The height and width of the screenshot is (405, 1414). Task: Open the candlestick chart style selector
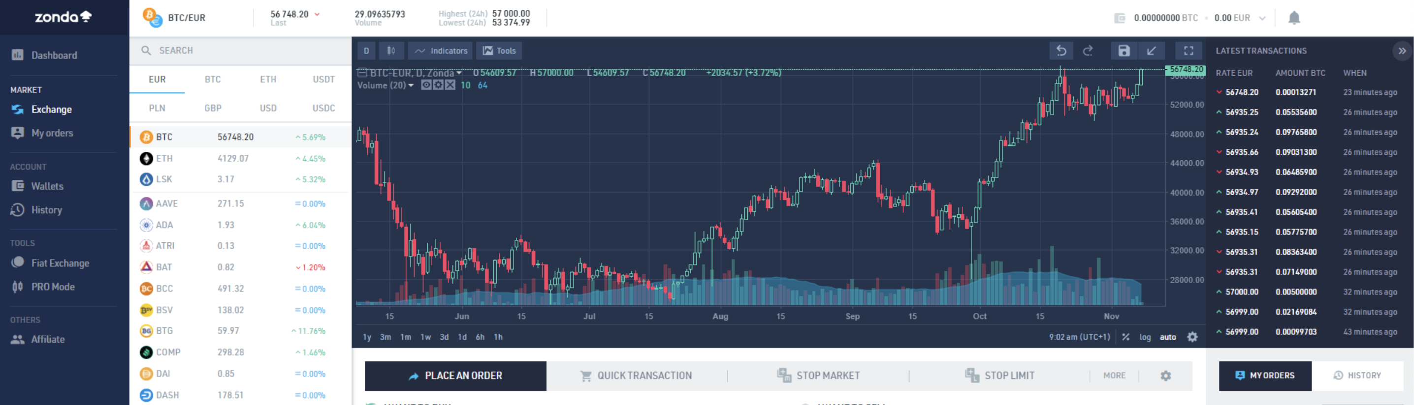(391, 51)
